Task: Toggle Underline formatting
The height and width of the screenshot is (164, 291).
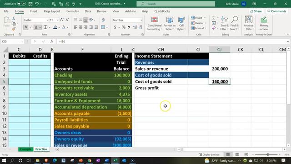Action: pyautogui.click(x=36, y=27)
